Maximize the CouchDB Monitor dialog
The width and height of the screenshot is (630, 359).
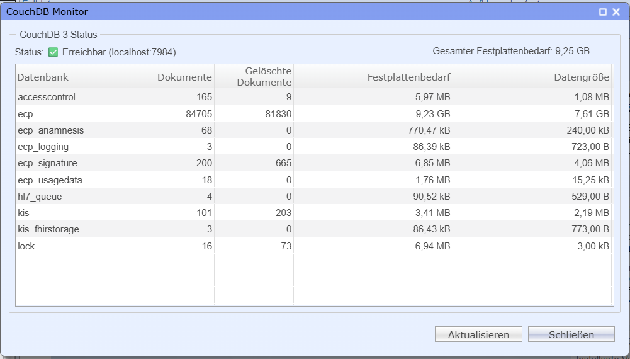pos(603,12)
